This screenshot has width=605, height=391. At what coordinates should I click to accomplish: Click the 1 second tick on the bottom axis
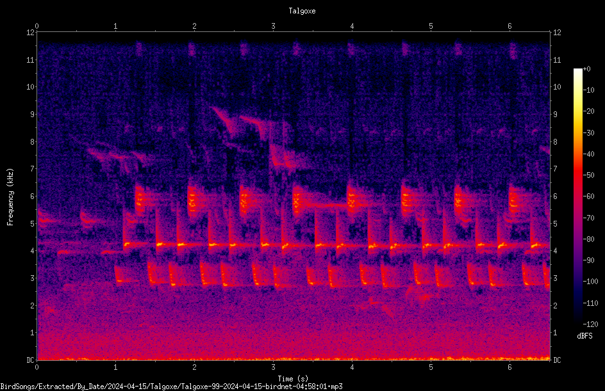point(115,367)
